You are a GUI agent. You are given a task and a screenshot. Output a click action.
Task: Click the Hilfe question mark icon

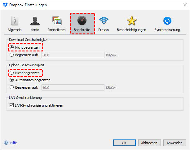[x=6, y=143]
